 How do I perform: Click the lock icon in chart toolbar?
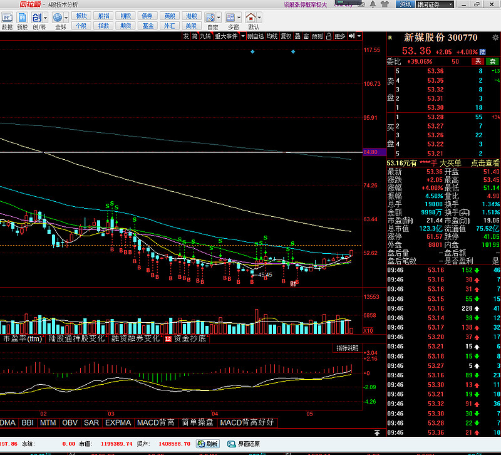[x=329, y=36]
